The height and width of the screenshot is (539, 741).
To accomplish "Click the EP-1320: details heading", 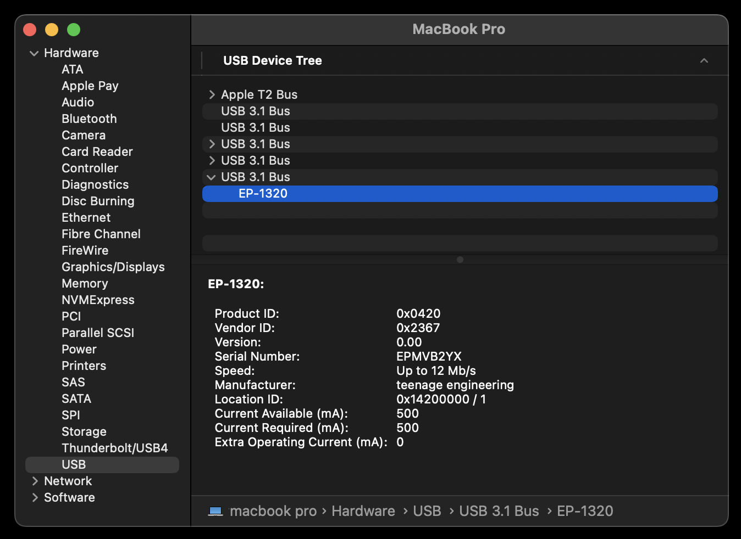I will 236,284.
